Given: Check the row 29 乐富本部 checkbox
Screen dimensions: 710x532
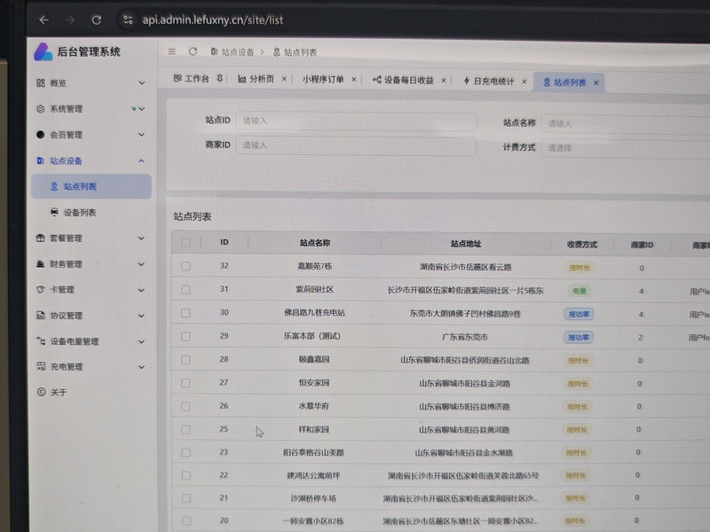Looking at the screenshot, I should [x=185, y=336].
